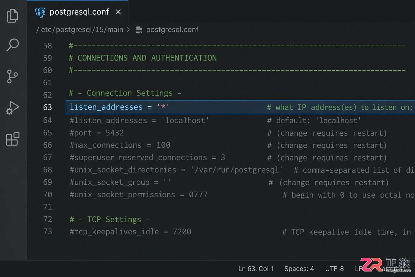415x277 pixels.
Task: Click the #listen_addresses = 'localhost' line
Action: tap(139, 120)
